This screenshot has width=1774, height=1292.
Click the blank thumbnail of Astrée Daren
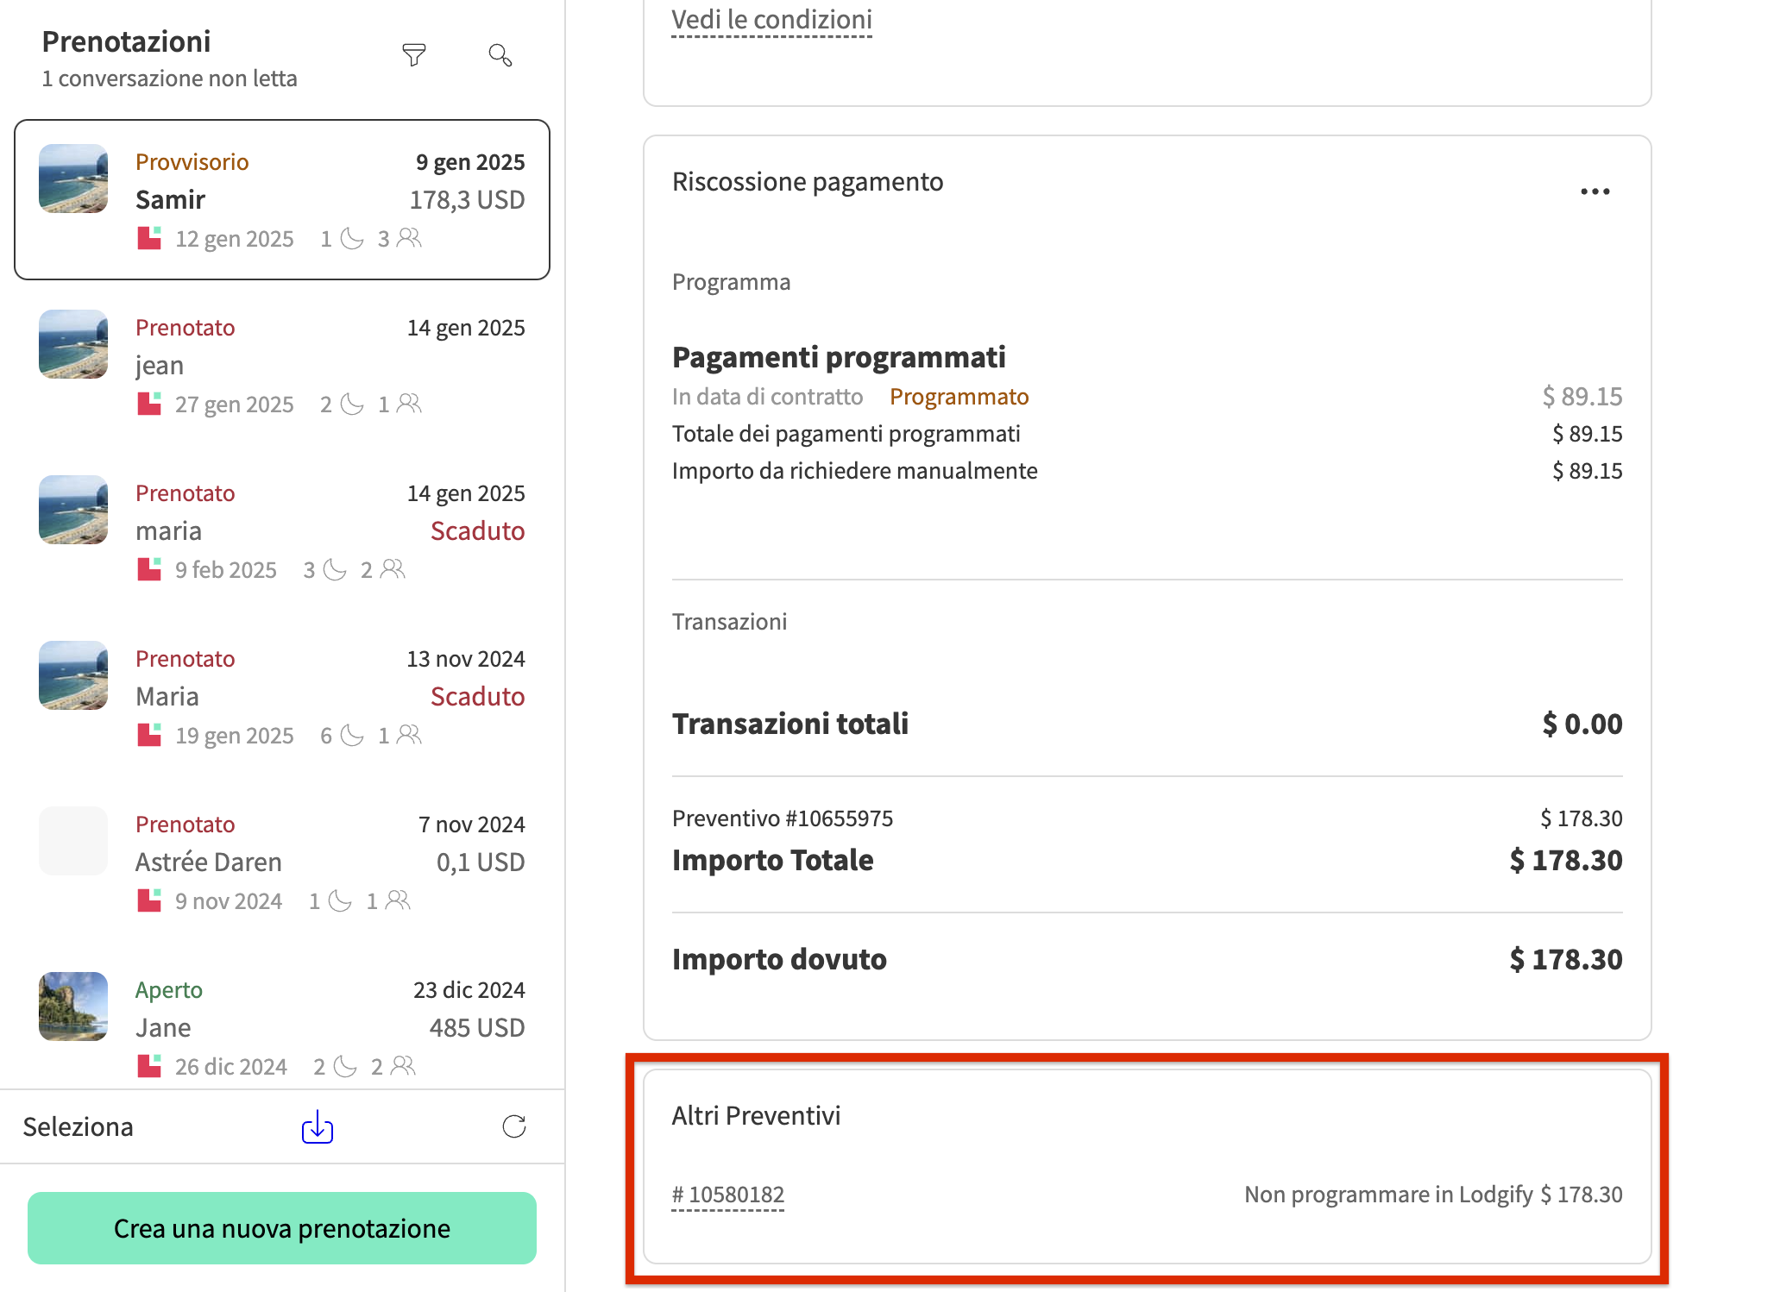[x=73, y=841]
